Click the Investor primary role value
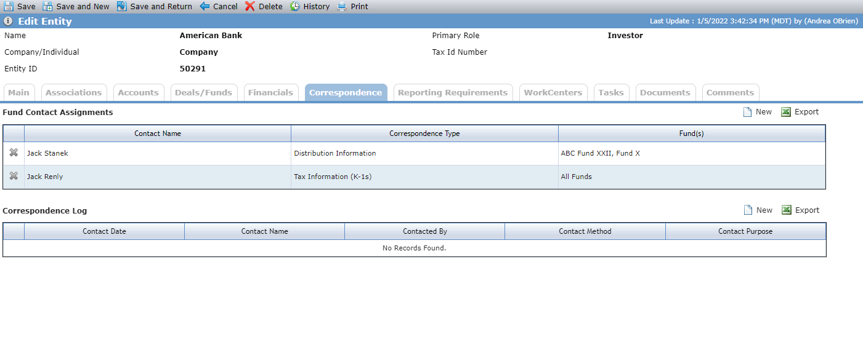 click(625, 36)
